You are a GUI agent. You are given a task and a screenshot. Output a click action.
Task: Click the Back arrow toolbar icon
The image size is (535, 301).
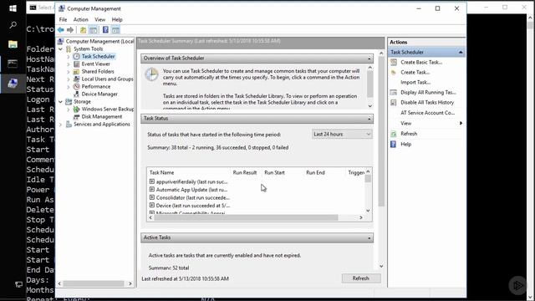tap(61, 30)
